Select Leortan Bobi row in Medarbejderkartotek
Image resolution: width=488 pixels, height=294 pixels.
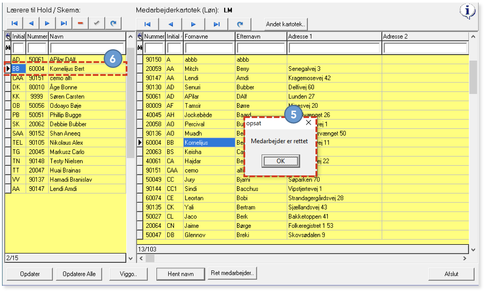[x=303, y=198]
